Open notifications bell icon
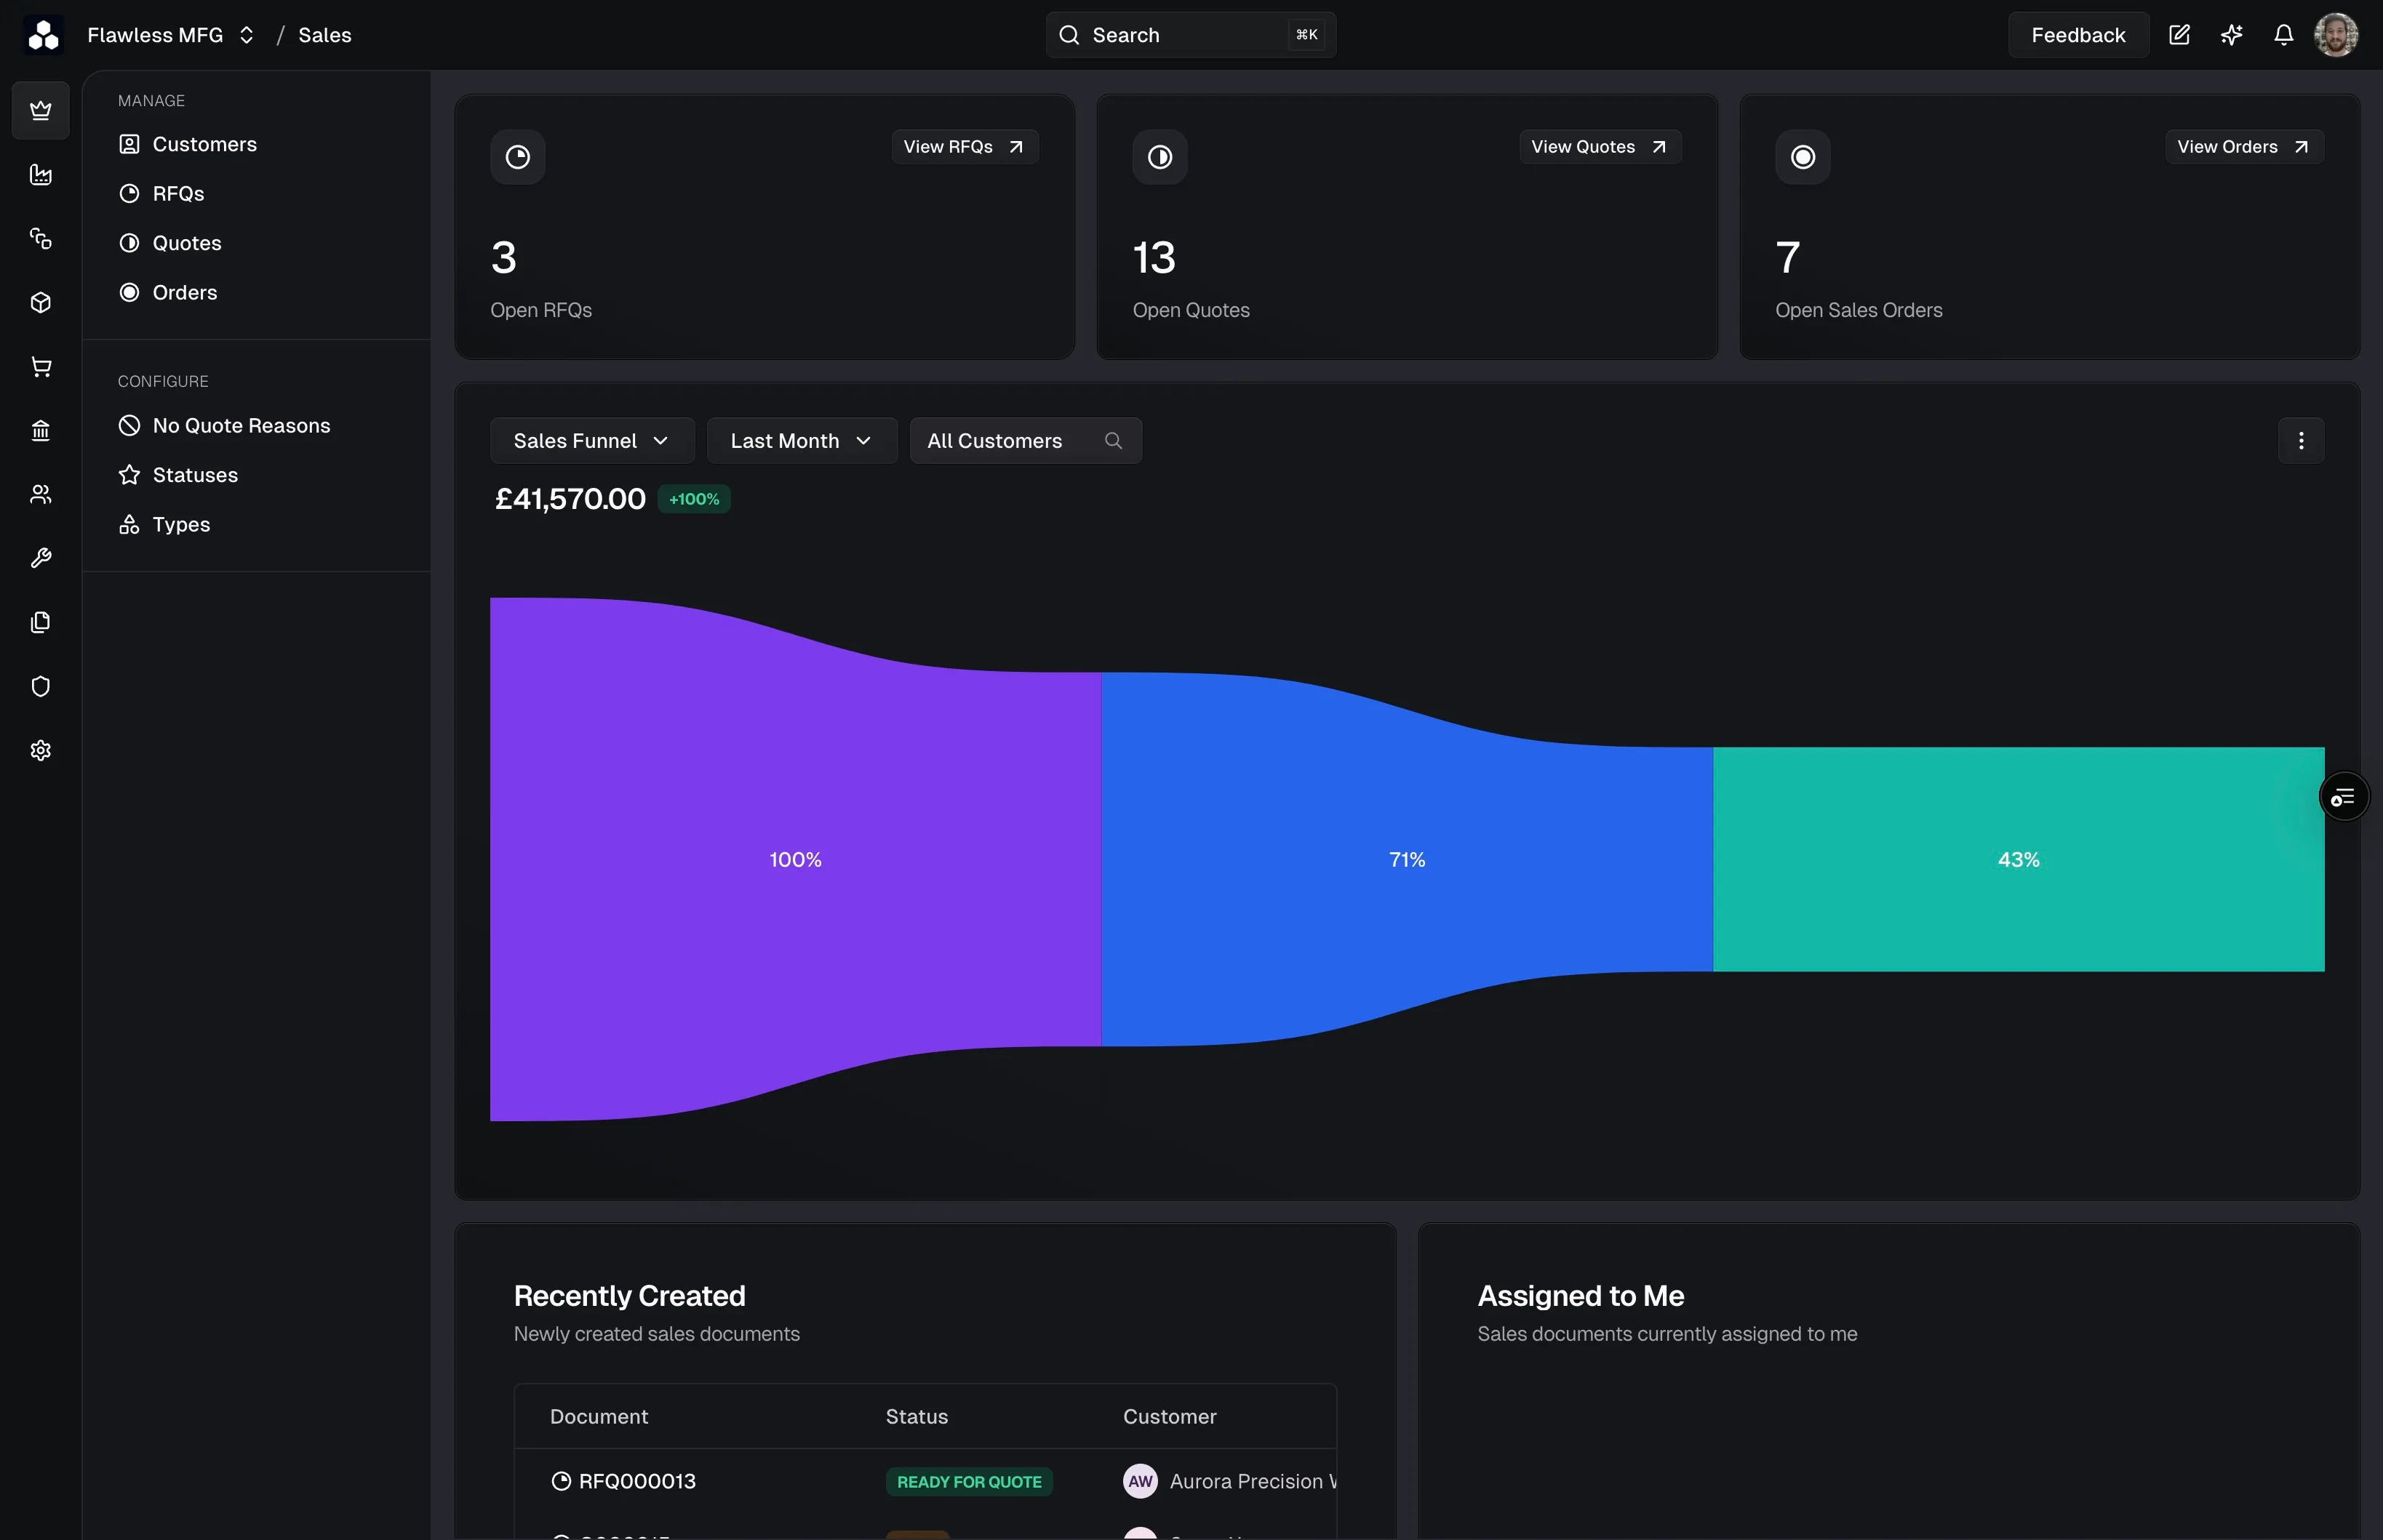This screenshot has width=2383, height=1540. (x=2283, y=35)
